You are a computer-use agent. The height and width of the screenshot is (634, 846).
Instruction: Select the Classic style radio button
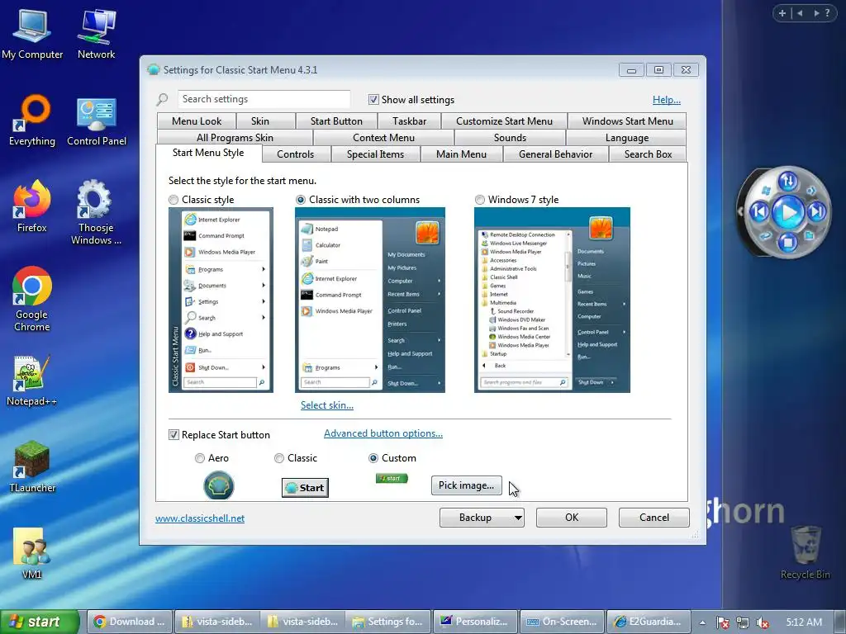point(173,200)
